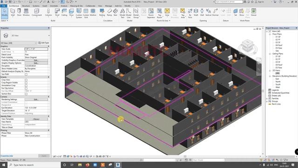Enable the Section Box checkbox
Image resolution: width=298 pixels, height=168 pixels.
(x=26, y=94)
